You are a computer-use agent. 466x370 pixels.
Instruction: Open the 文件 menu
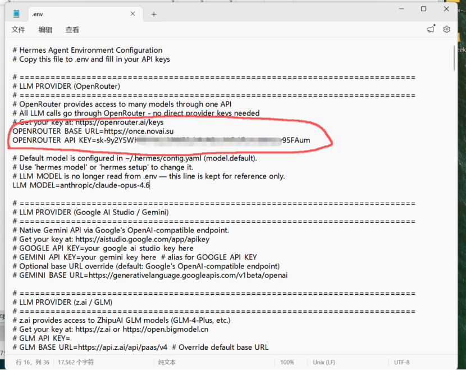pos(19,29)
